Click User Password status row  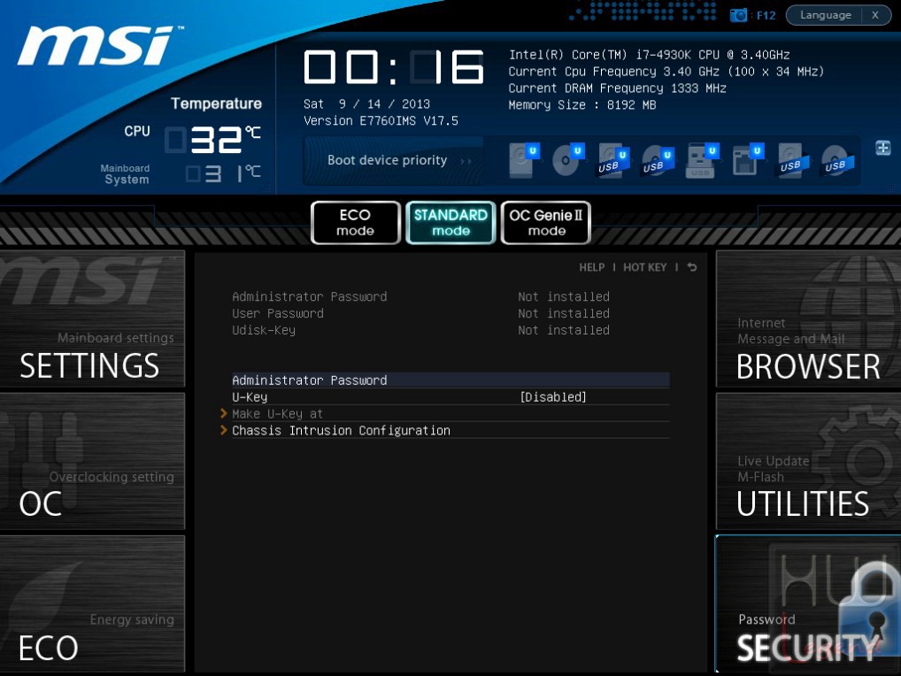coord(420,313)
